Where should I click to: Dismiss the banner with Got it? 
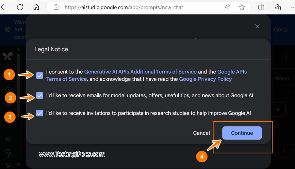(x=281, y=29)
